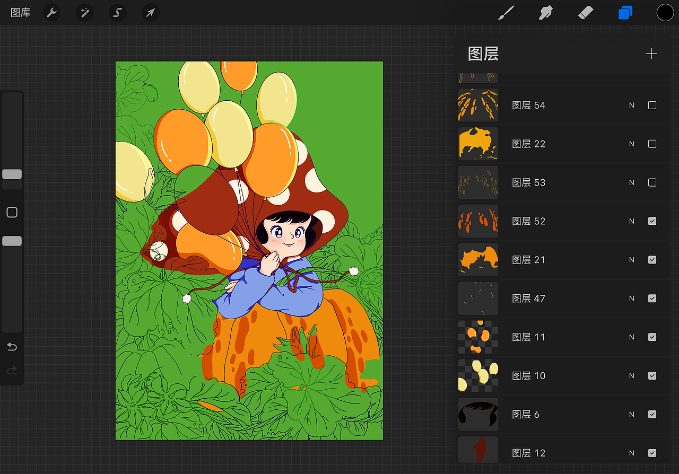679x474 pixels.
Task: Select the 图层 21 thumbnail
Action: click(478, 260)
